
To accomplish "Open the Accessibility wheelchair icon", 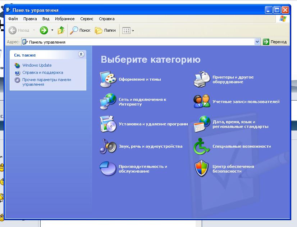I will coord(201,146).
